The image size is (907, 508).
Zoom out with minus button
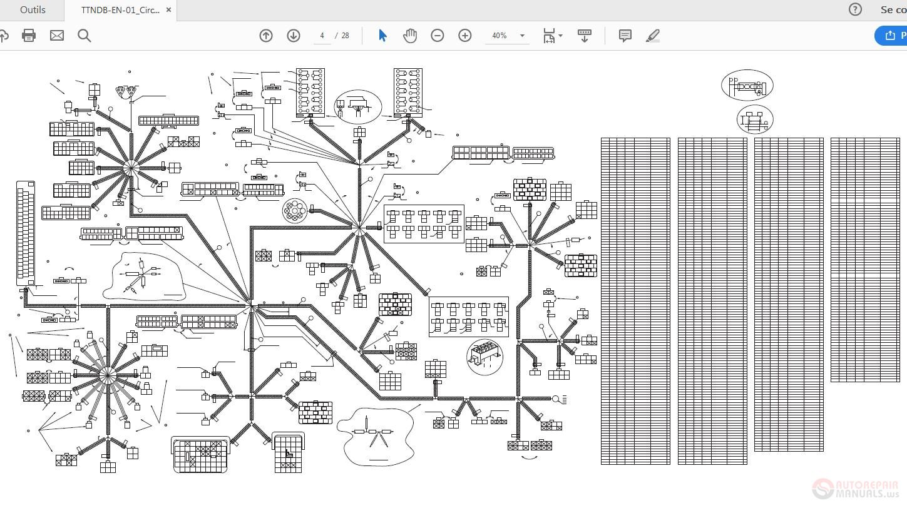[x=438, y=36]
